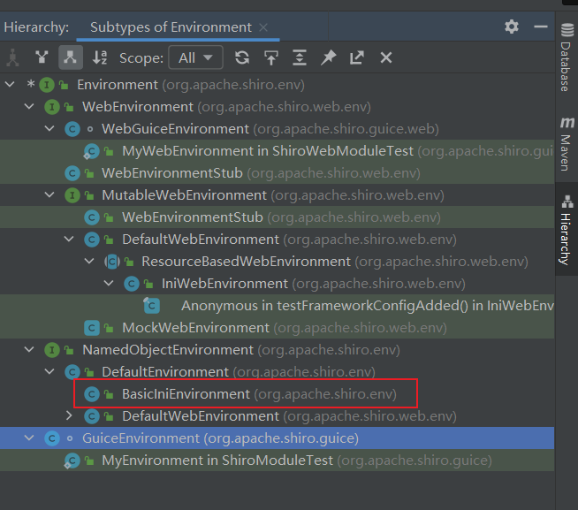Click the Hierarchy side tab
The height and width of the screenshot is (510, 578).
click(x=567, y=229)
